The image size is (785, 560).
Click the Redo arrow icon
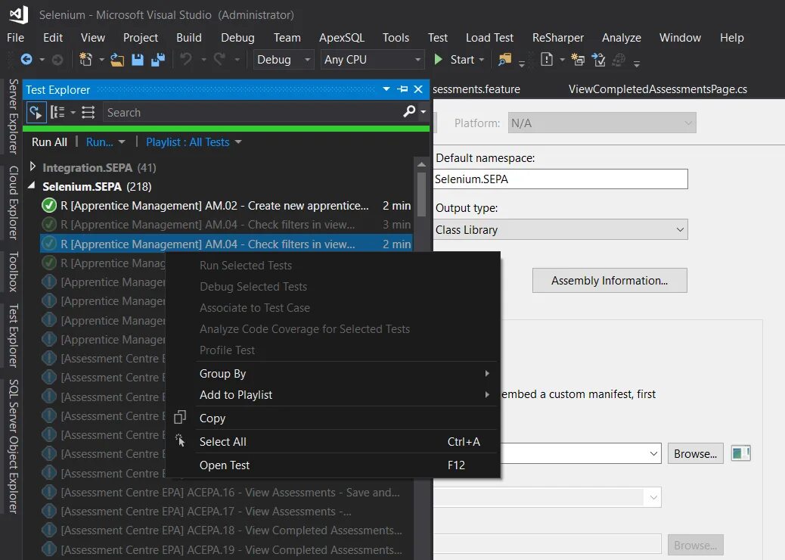(x=219, y=60)
